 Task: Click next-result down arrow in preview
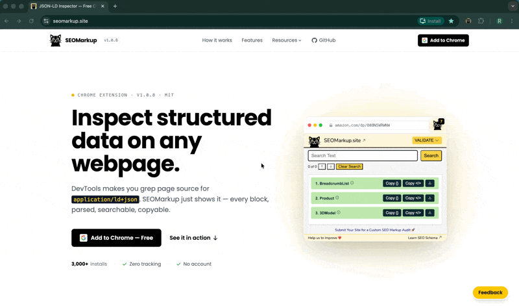pos(331,166)
